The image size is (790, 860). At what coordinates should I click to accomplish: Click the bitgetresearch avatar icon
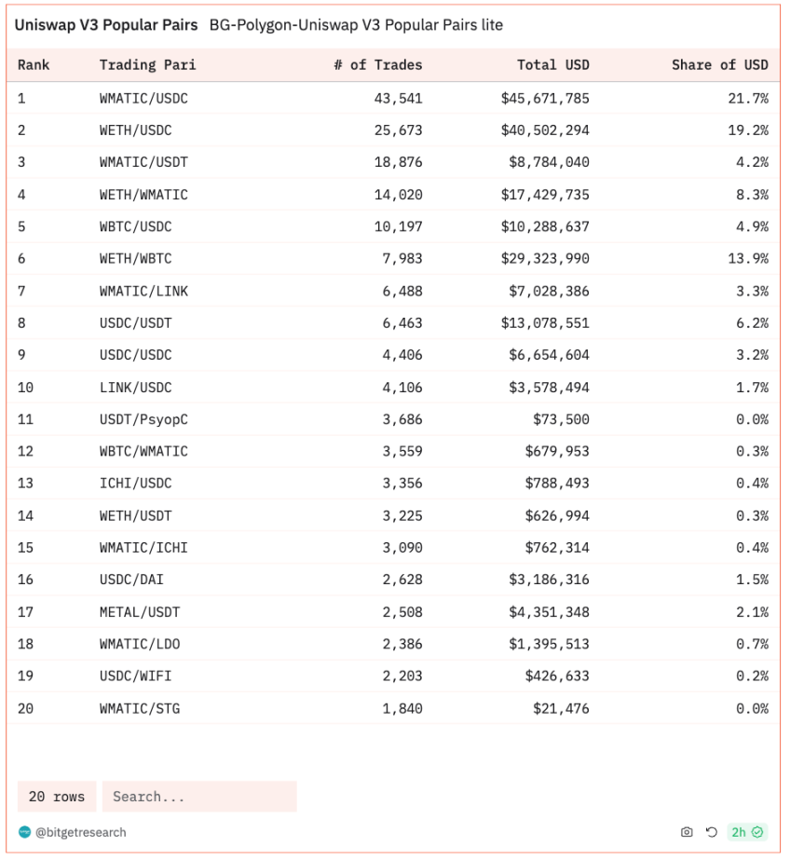(x=25, y=832)
